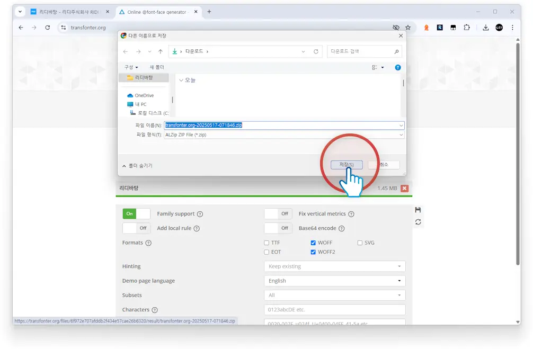The image size is (533, 349).
Task: Open the Extensions puzzle icon
Action: [467, 28]
